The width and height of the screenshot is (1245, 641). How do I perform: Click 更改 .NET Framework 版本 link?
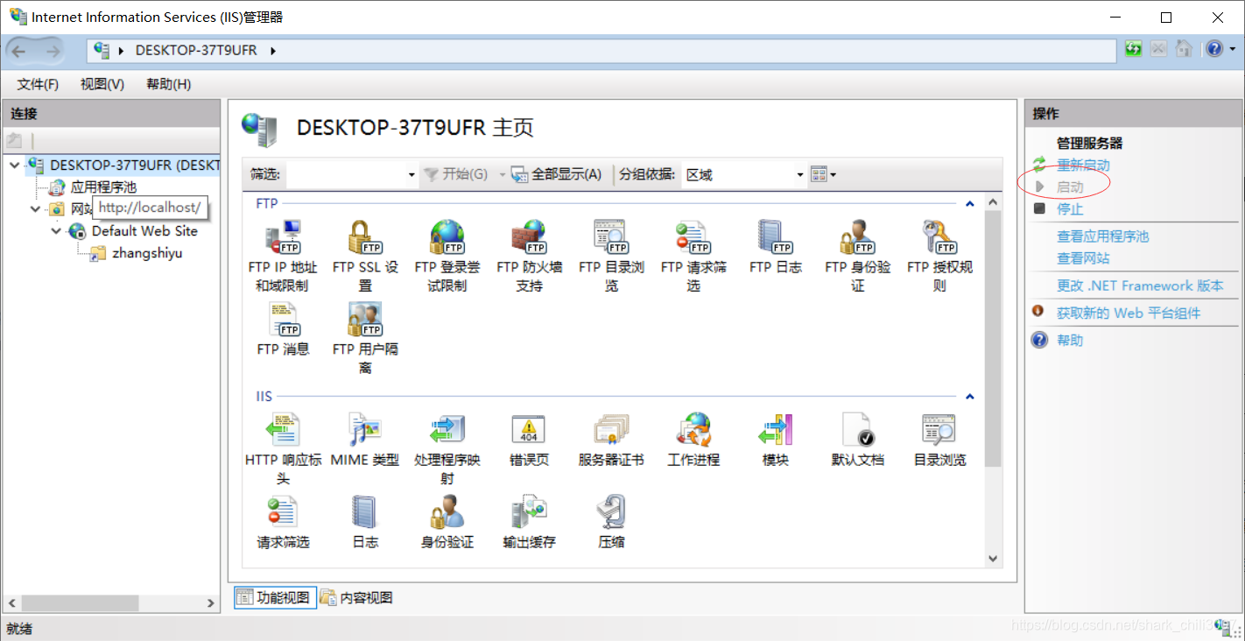click(1140, 285)
